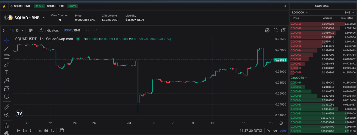Select the 1h timeframe

(x=12, y=30)
